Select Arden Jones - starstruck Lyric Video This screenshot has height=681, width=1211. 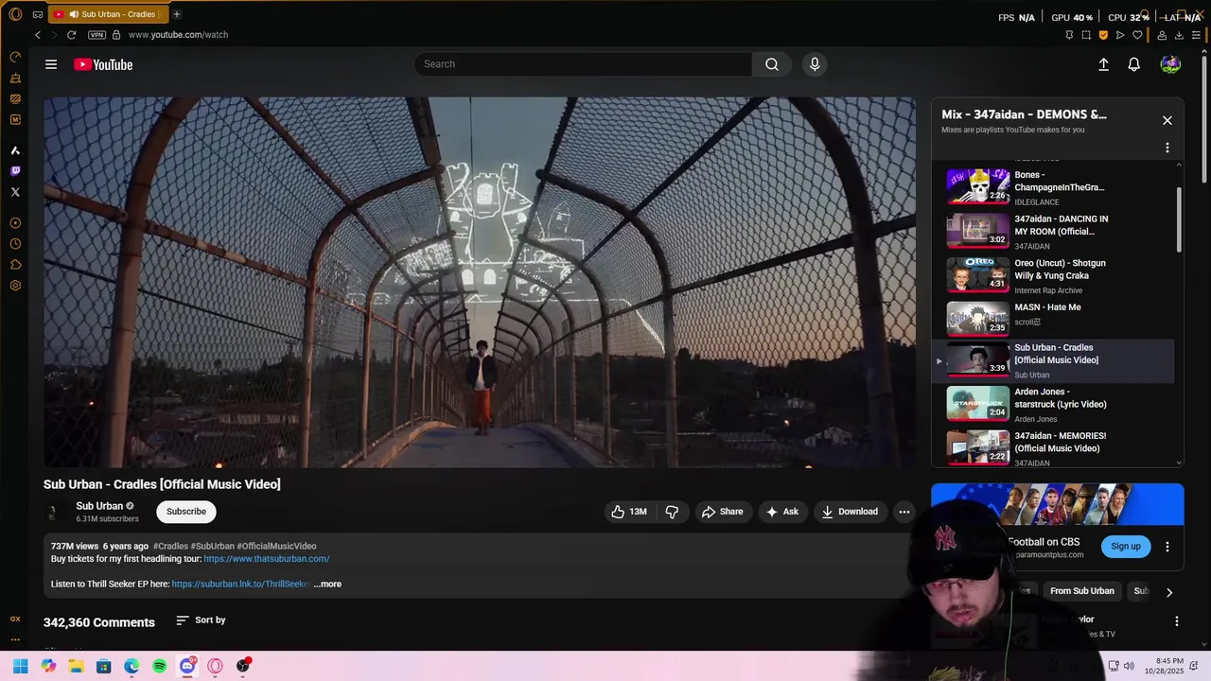click(x=1053, y=404)
